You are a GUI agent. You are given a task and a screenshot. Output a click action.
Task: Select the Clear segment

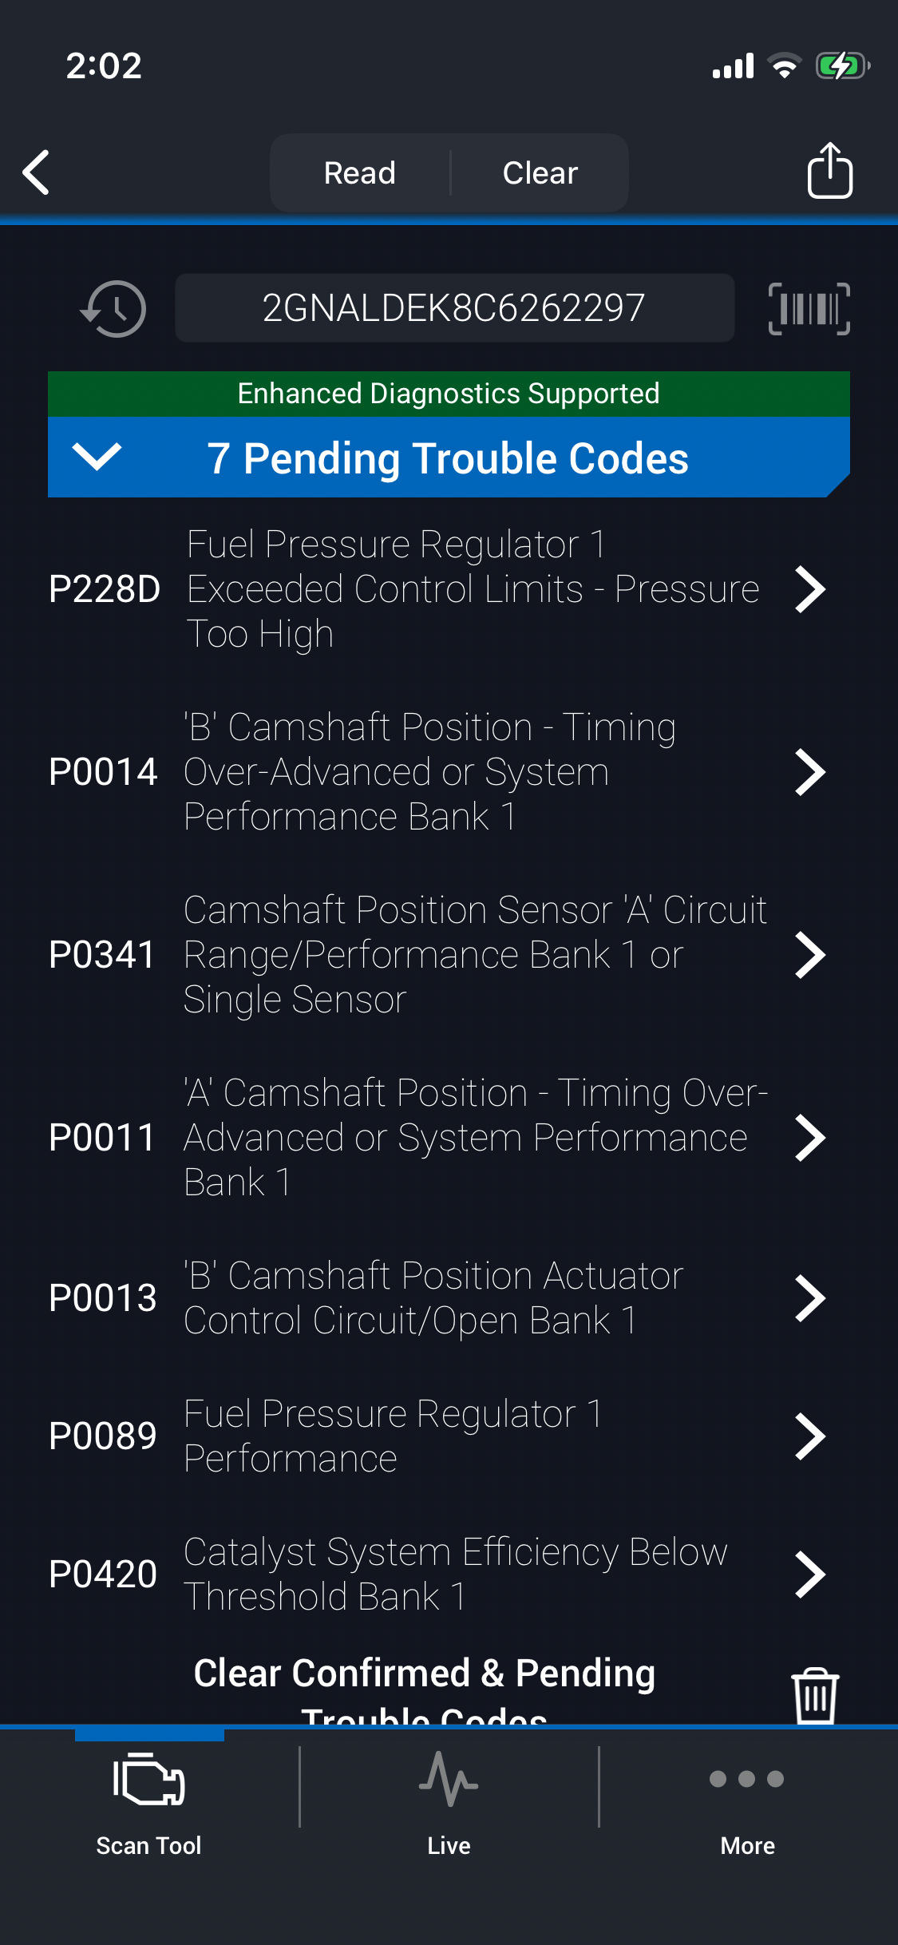540,173
